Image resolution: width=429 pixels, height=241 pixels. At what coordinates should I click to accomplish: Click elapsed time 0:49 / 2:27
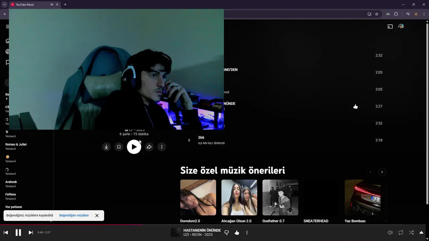coord(44,232)
